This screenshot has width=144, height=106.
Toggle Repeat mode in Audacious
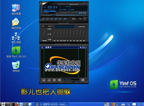tap(80, 19)
